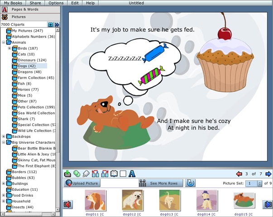The height and width of the screenshot is (217, 273).
Task: Click the folder icon beside Insects (44)
Action: tap(9, 207)
